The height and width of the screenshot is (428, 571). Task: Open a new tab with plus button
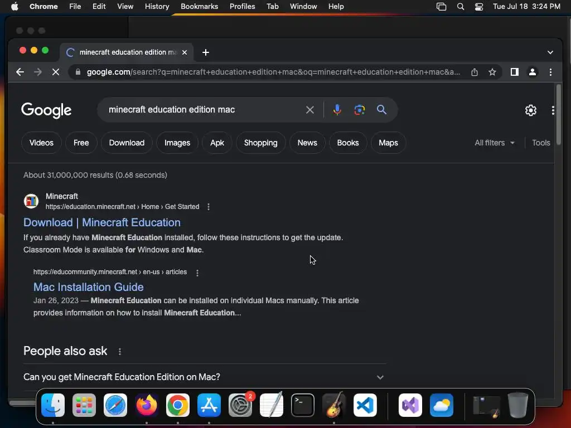pyautogui.click(x=206, y=52)
